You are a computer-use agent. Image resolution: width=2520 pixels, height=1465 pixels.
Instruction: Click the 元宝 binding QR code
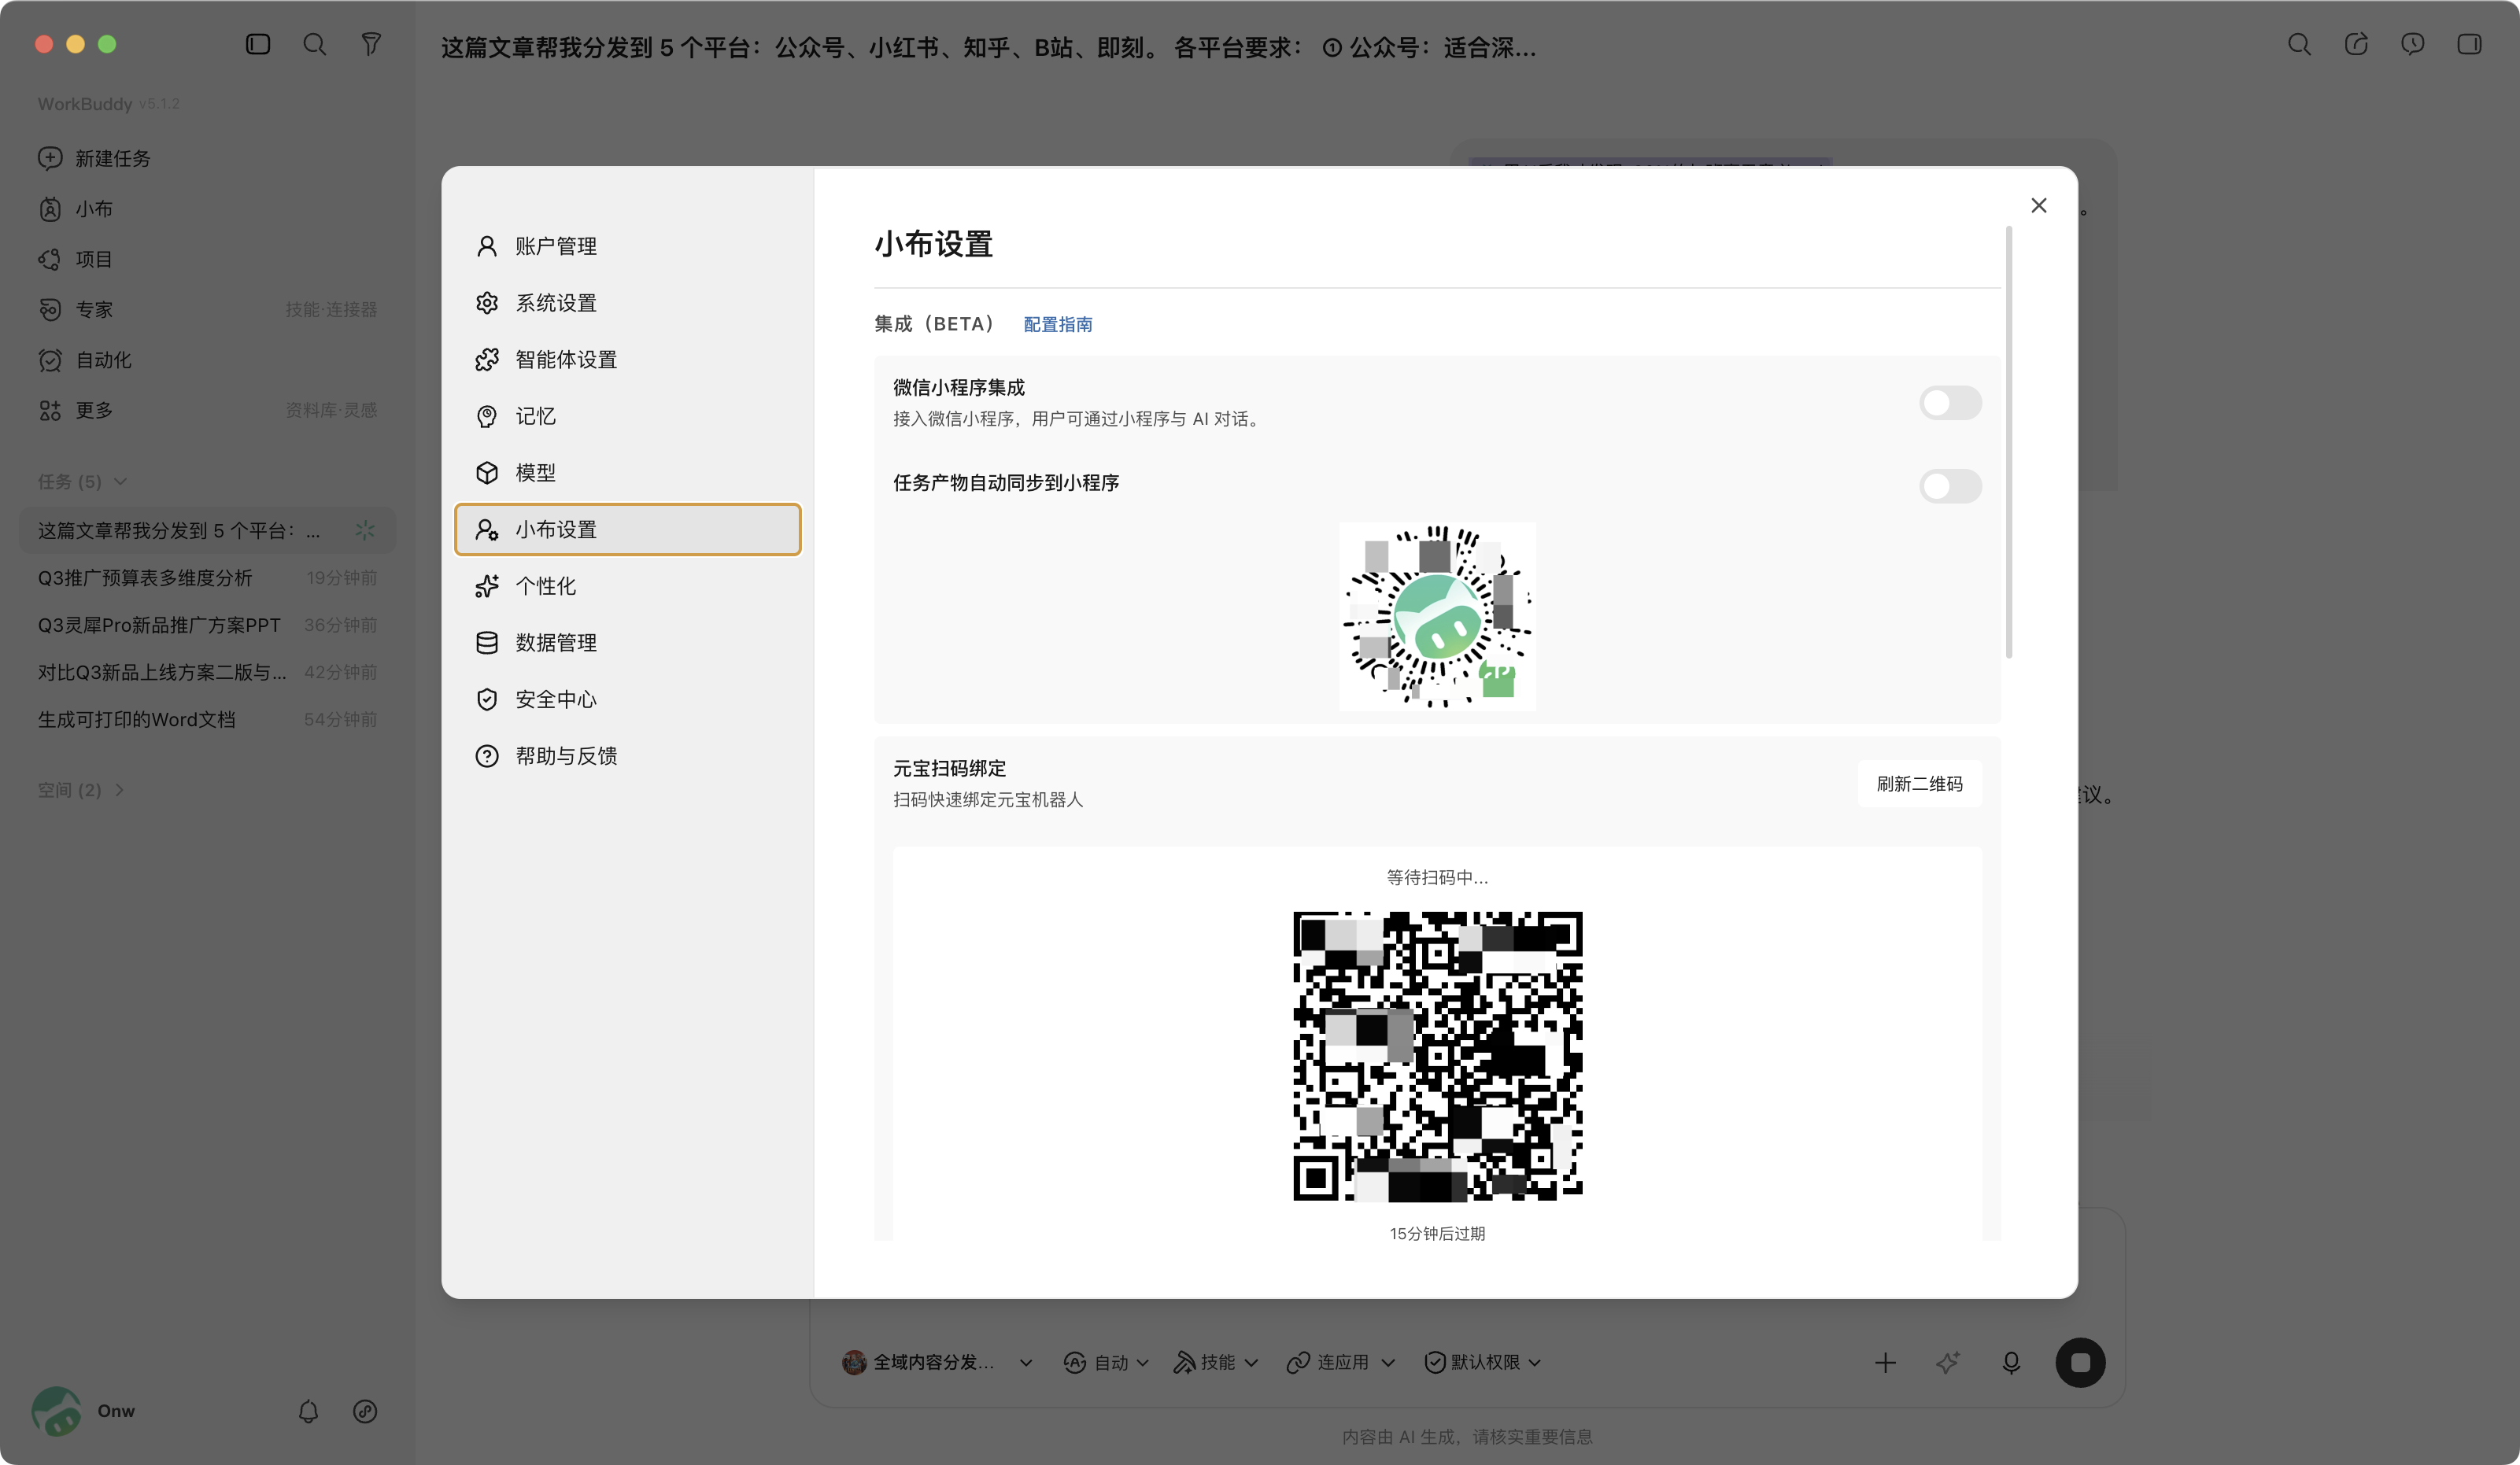[x=1437, y=1056]
